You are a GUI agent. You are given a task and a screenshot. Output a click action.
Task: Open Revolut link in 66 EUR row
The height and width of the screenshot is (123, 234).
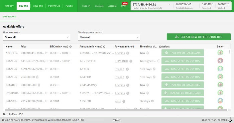coord(119,69)
